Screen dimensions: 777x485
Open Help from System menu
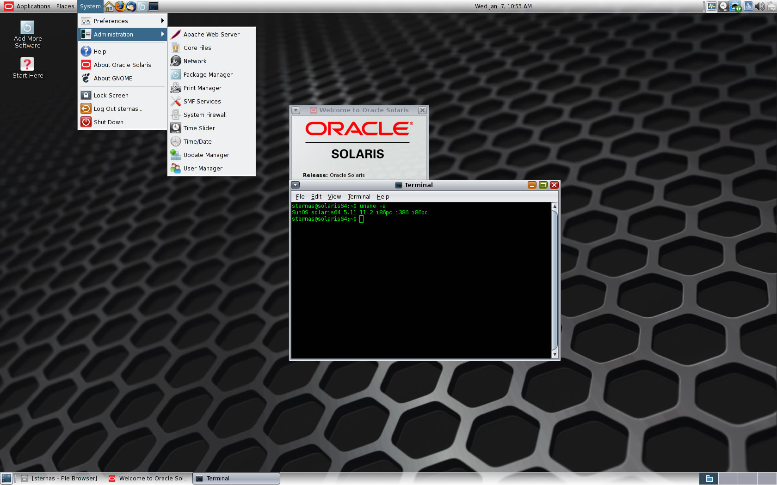123,51
